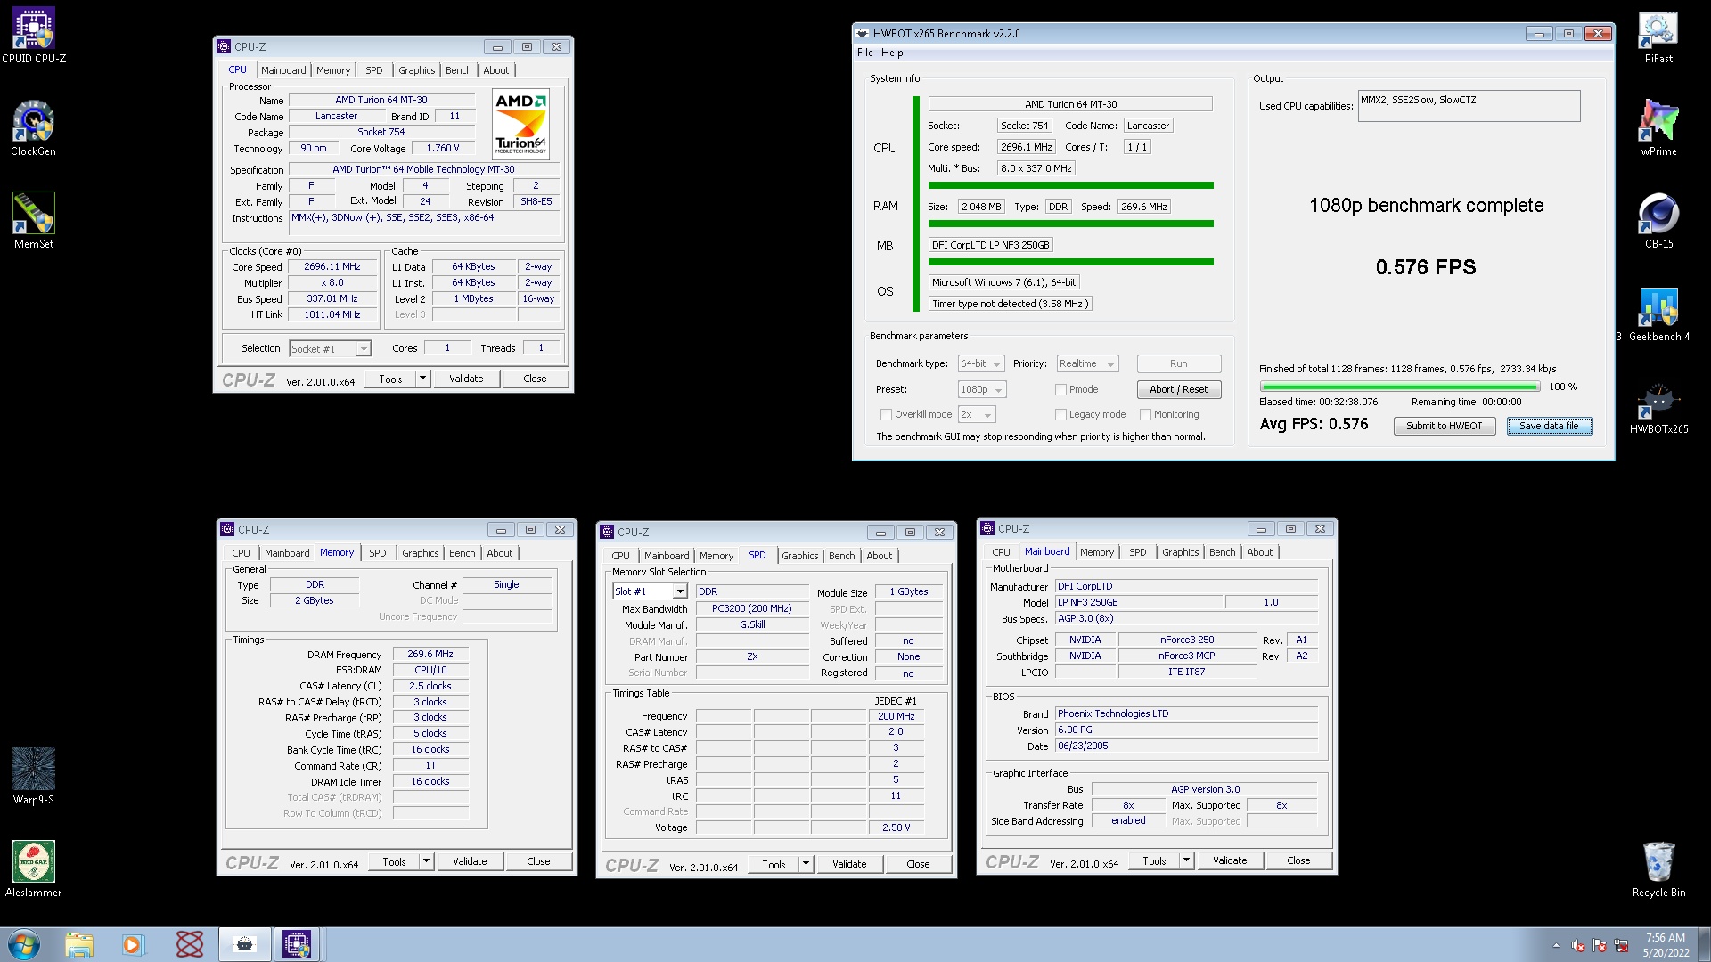The image size is (1711, 962).
Task: Open SPD tab in Mainboard CPU-Z window
Action: 1138,552
